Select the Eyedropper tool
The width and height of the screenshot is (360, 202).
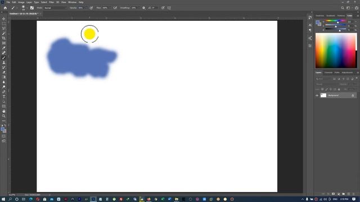coord(4,48)
